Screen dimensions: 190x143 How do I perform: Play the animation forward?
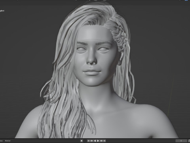coord(98,141)
